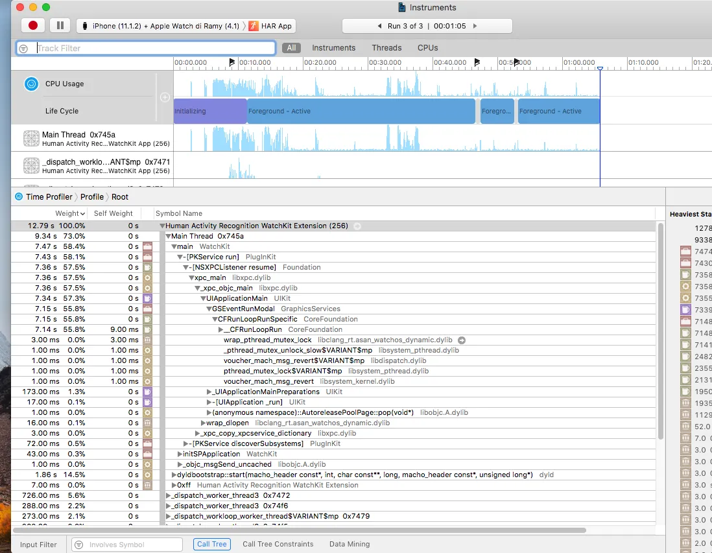
Task: Collapse the main WatchKit node
Action: click(174, 246)
